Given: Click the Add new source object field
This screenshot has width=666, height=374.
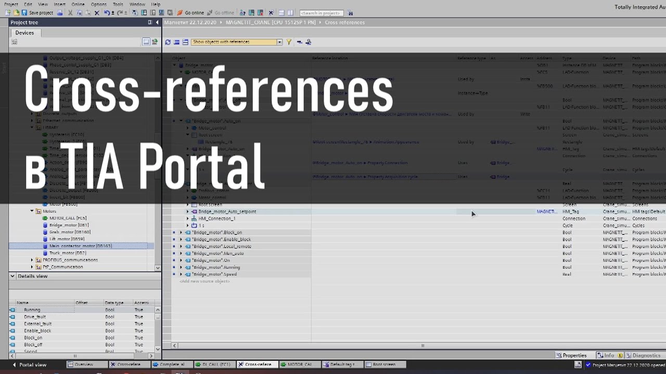Looking at the screenshot, I should pyautogui.click(x=204, y=282).
